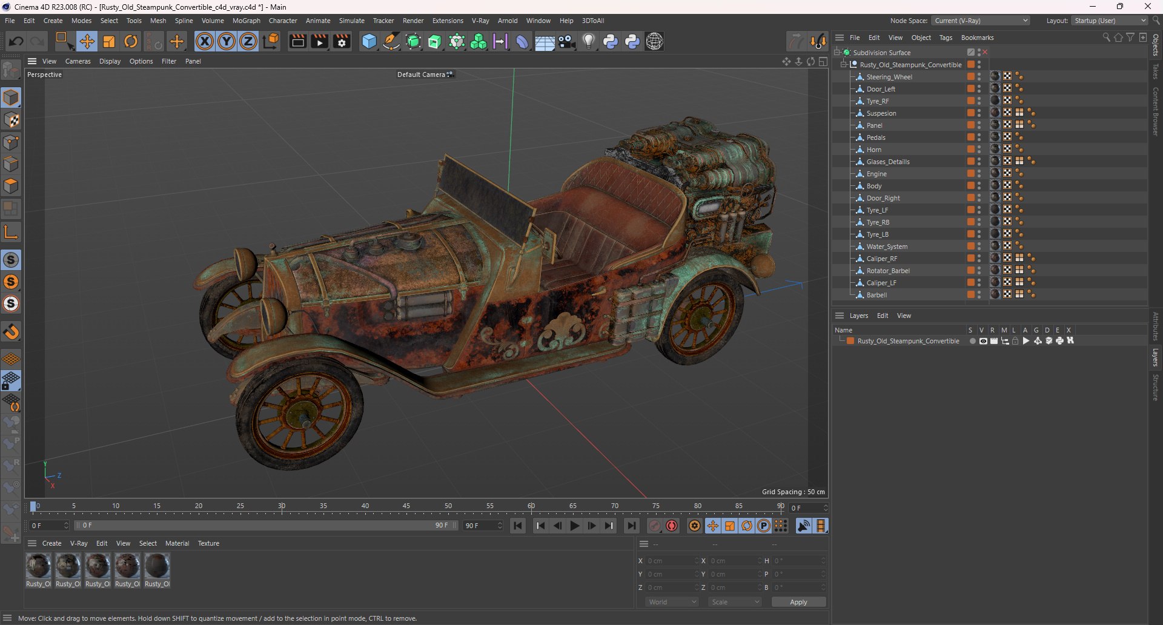Toggle X axis lock
The height and width of the screenshot is (625, 1163).
(205, 41)
